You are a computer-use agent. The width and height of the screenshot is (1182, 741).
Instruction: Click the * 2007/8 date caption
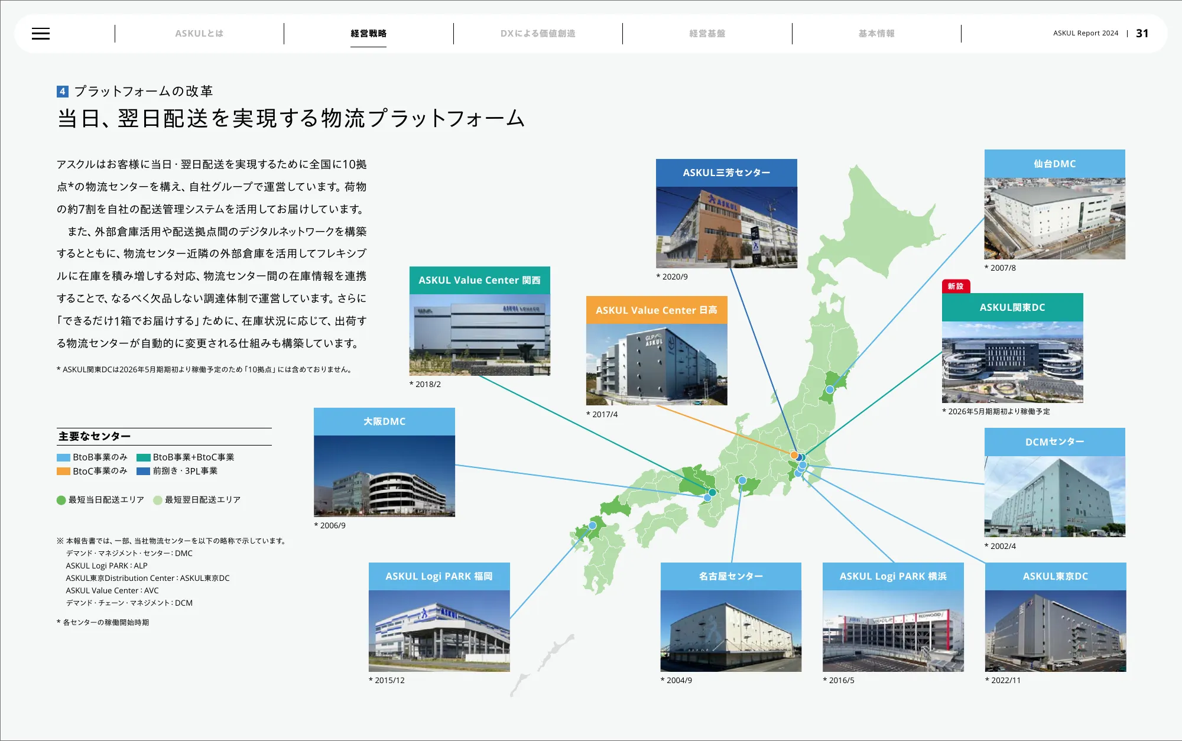[x=1000, y=268]
